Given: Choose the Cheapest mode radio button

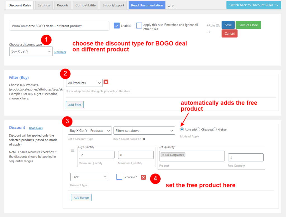Looking at the screenshot, I should [x=199, y=130].
